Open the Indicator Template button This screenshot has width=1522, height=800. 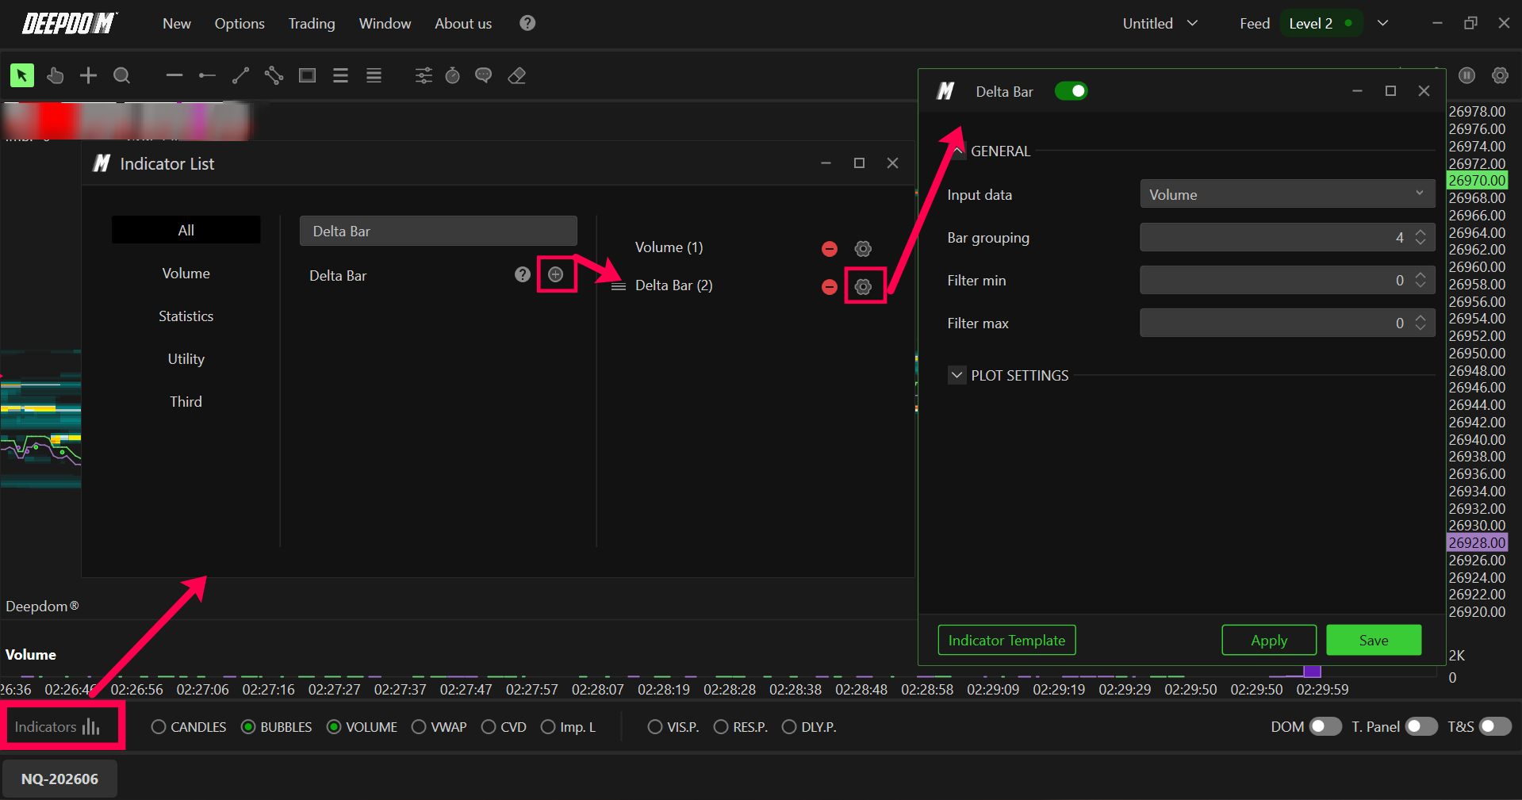1006,640
